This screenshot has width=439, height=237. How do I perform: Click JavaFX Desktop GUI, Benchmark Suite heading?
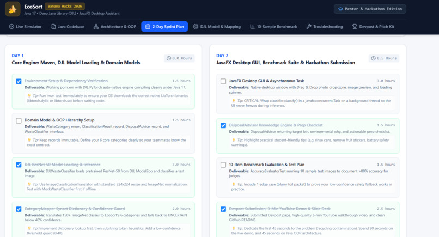click(x=285, y=63)
